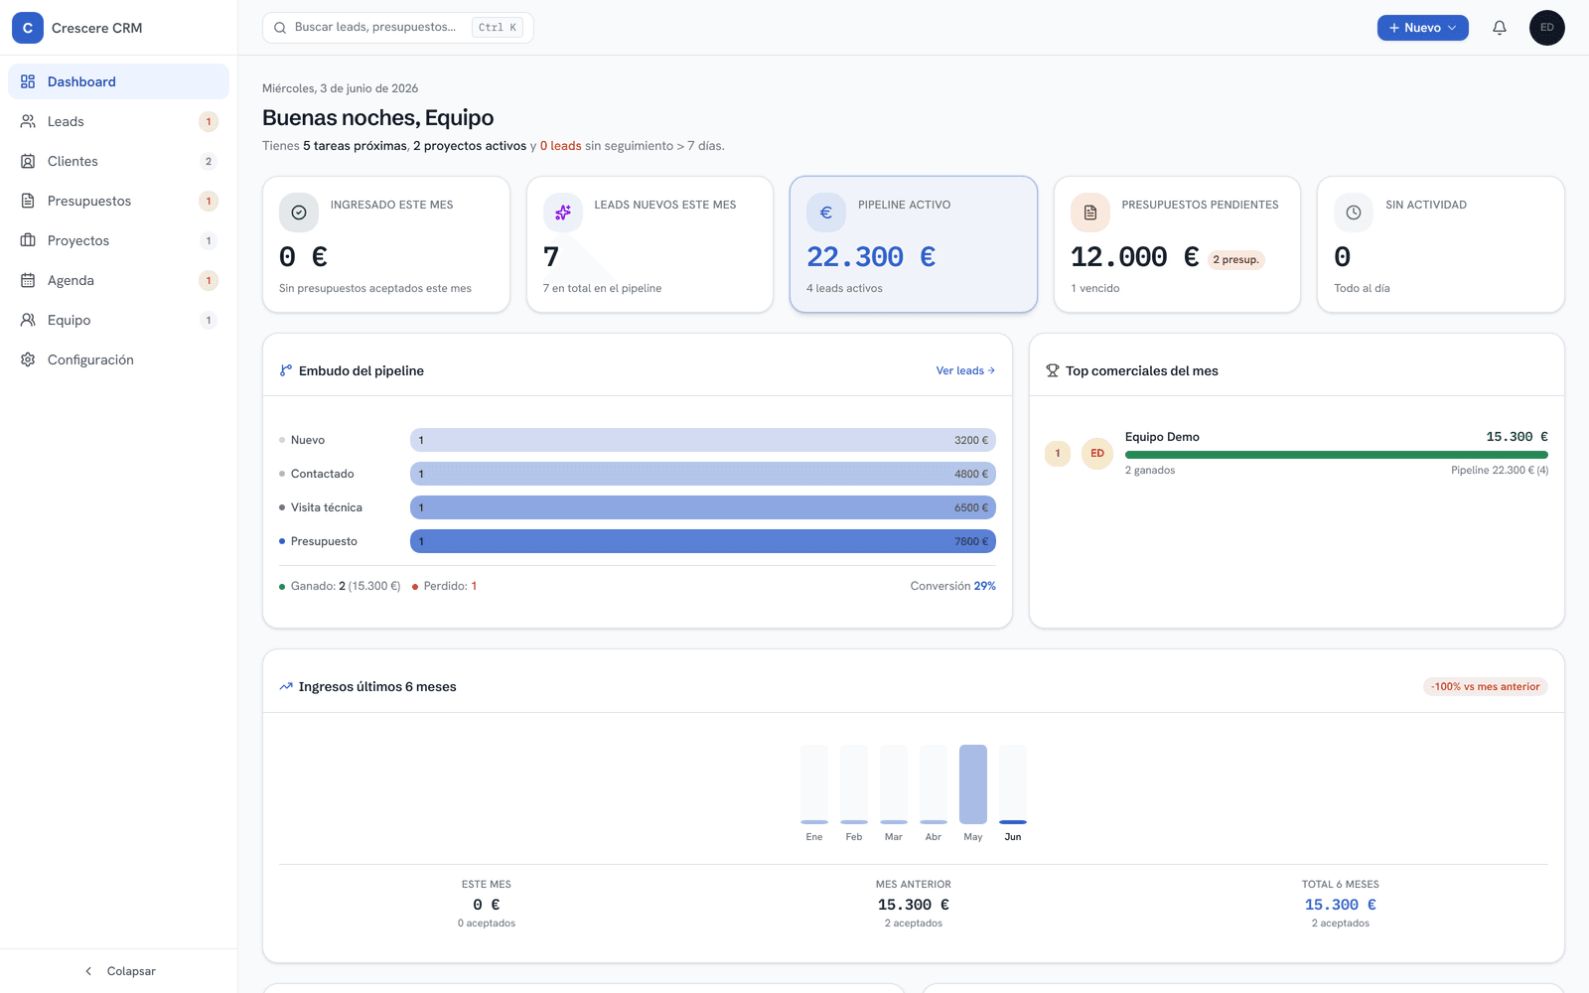Image resolution: width=1589 pixels, height=993 pixels.
Task: Click the Presupuestos sidebar badge 1
Action: pos(209,201)
